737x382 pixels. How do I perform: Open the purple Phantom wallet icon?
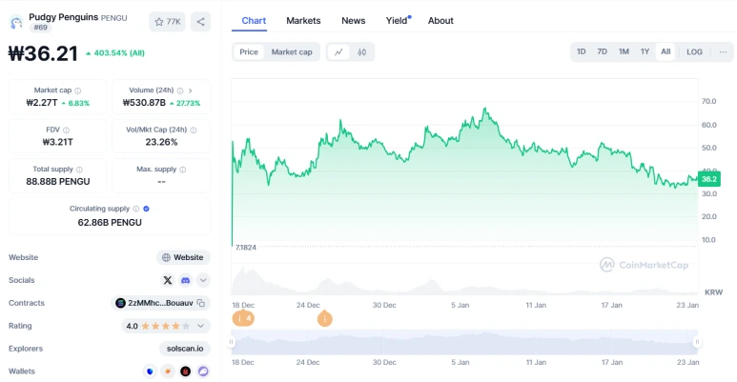click(x=203, y=372)
